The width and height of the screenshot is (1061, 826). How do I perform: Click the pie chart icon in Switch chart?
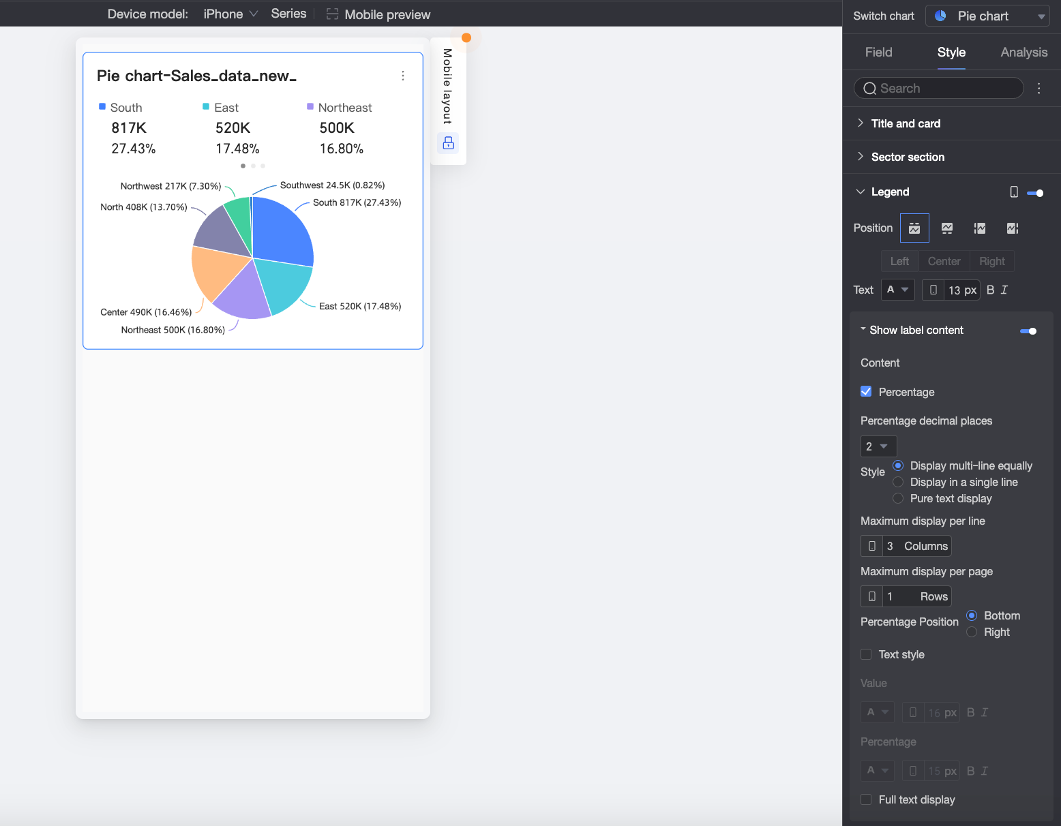[x=940, y=16]
